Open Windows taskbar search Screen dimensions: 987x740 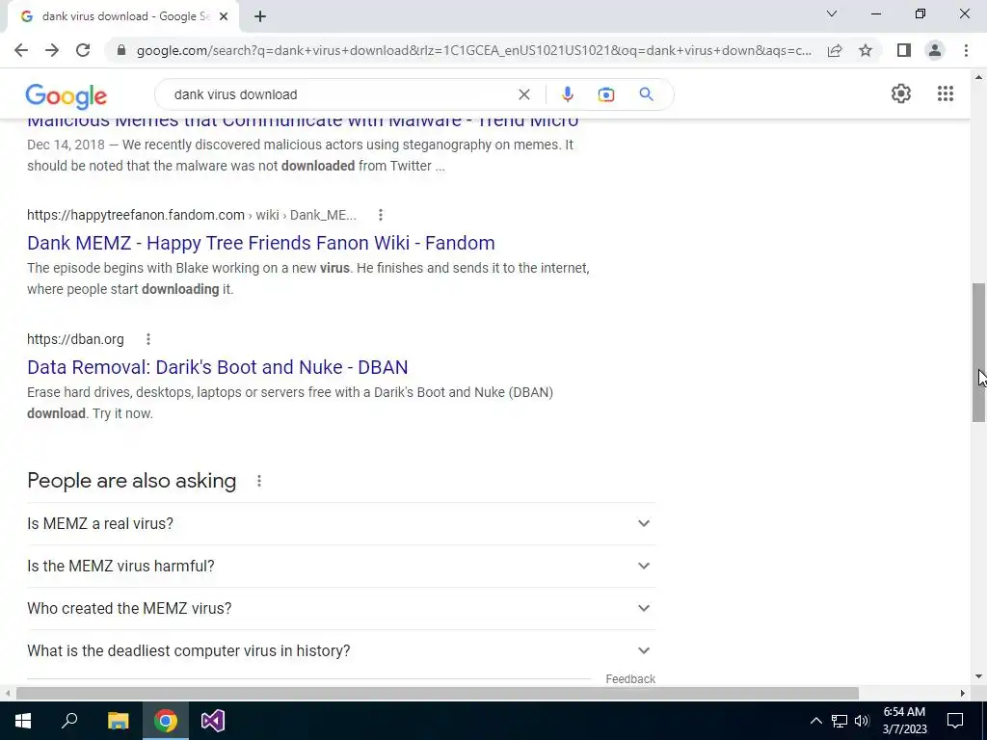click(x=69, y=721)
